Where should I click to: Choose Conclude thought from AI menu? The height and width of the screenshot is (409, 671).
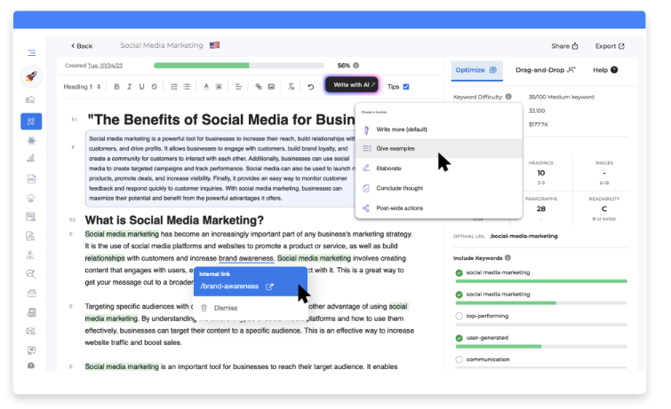[x=439, y=188]
